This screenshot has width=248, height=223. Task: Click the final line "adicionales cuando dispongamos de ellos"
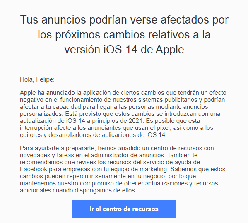pos(77,190)
